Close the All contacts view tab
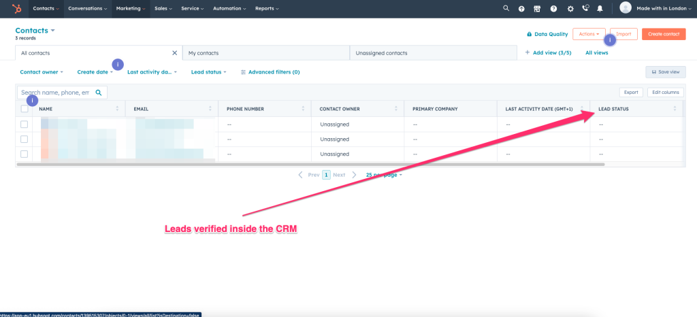Screen dimensions: 697x317 (175, 53)
